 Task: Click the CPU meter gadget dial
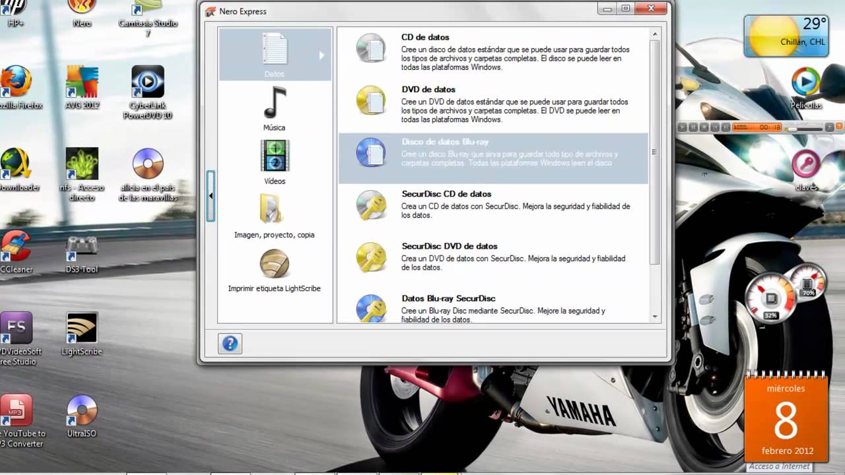(x=770, y=300)
